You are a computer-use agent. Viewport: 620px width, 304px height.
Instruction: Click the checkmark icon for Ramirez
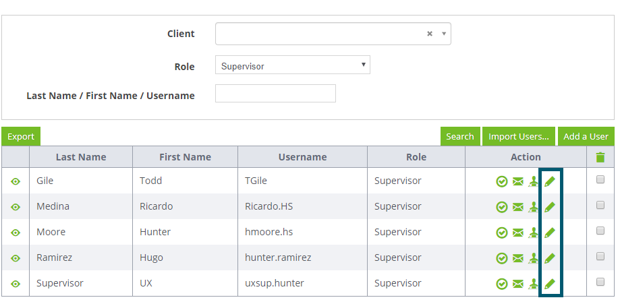502,259
